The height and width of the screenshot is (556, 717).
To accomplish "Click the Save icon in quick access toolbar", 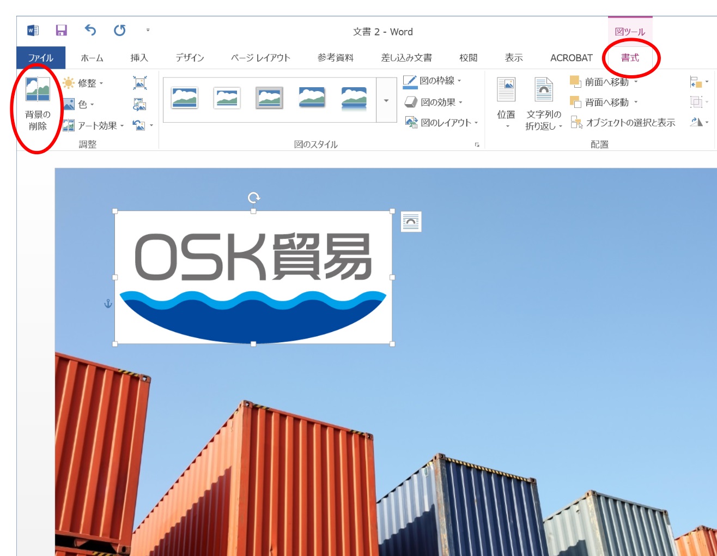I will click(61, 31).
